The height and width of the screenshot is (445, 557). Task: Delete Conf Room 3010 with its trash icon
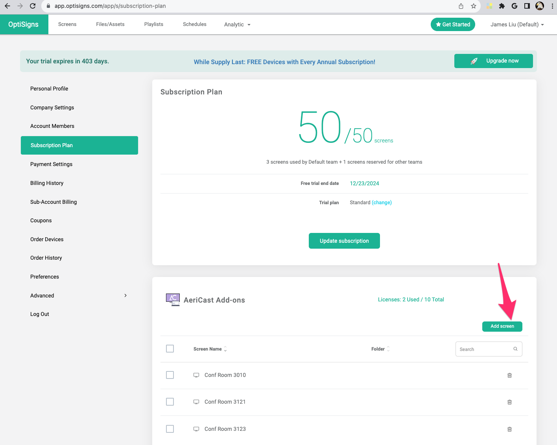click(509, 375)
